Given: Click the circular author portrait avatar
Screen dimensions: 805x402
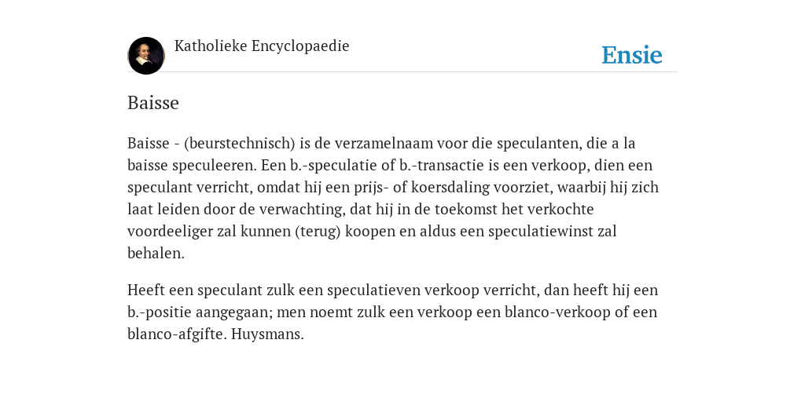Looking at the screenshot, I should (146, 56).
